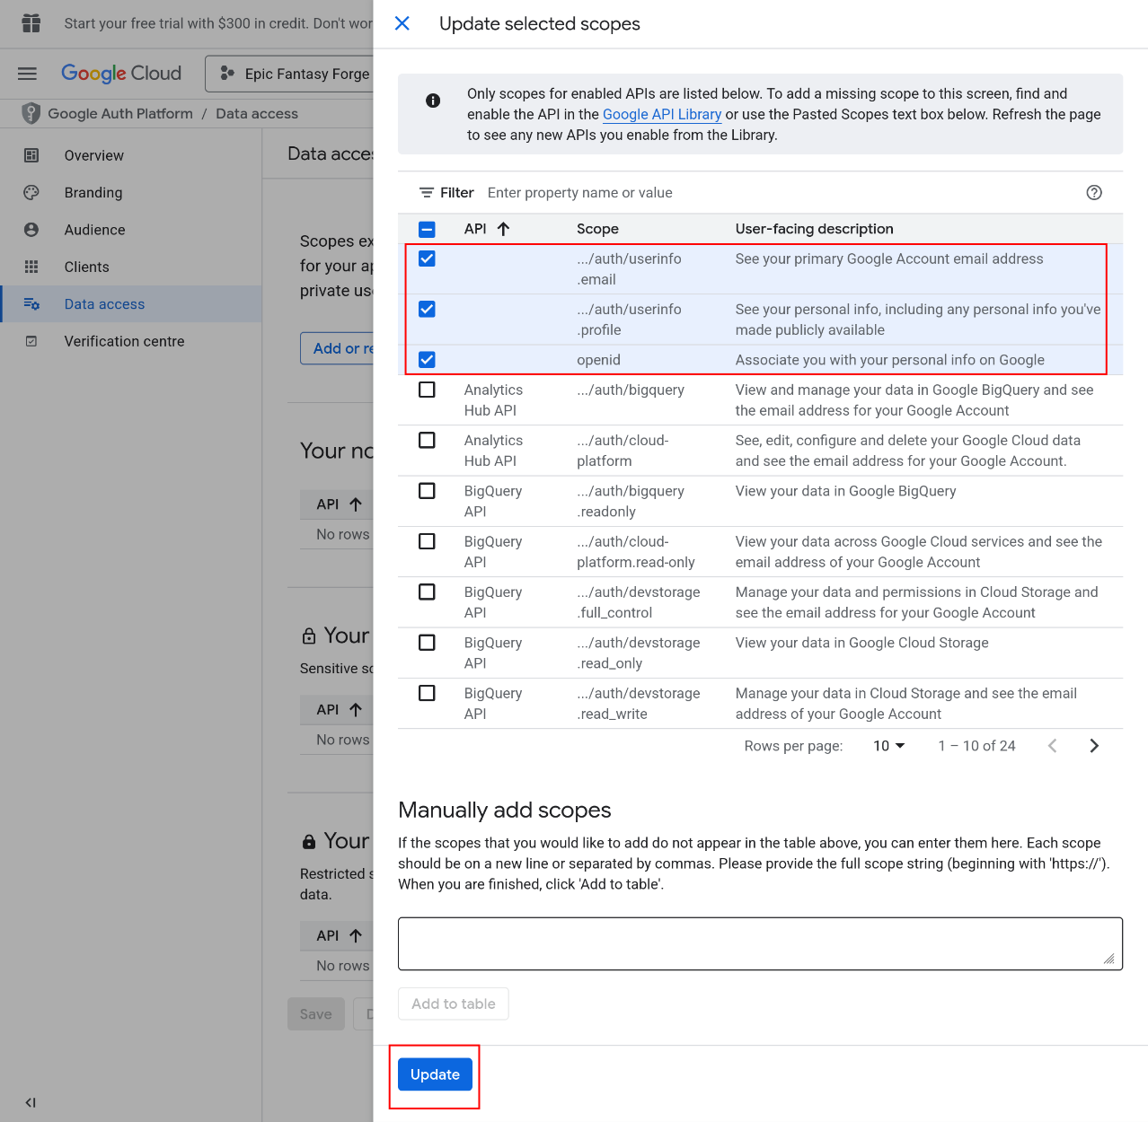Click the free trial gift icon
Image resolution: width=1148 pixels, height=1122 pixels.
pyautogui.click(x=31, y=23)
